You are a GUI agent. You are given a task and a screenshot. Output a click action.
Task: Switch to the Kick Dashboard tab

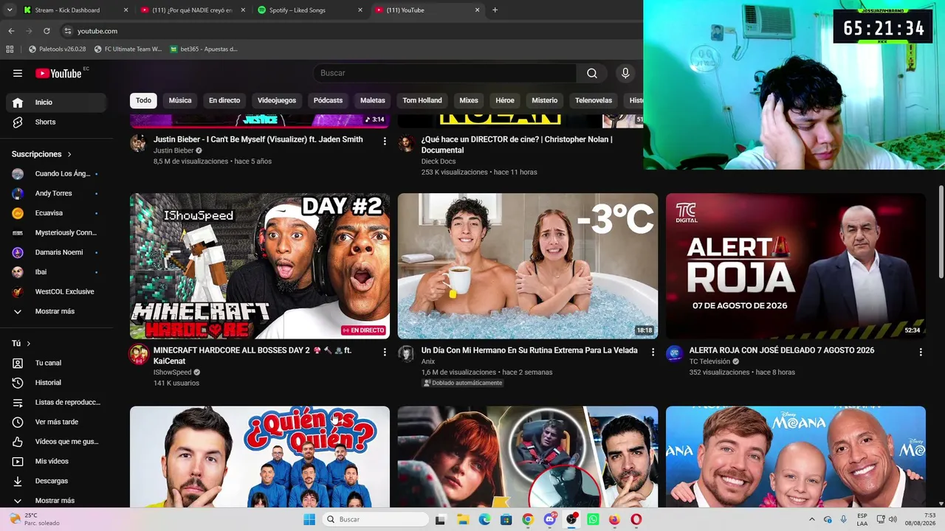click(x=75, y=10)
